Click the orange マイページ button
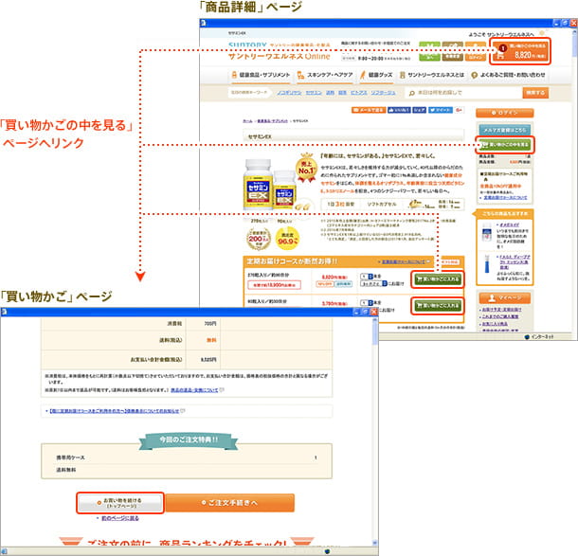Image resolution: width=578 pixels, height=556 pixels. 505,297
